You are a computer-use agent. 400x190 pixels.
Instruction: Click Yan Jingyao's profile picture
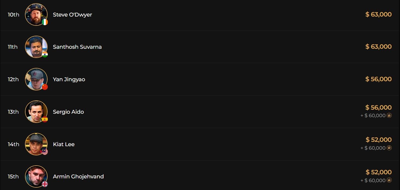[36, 79]
